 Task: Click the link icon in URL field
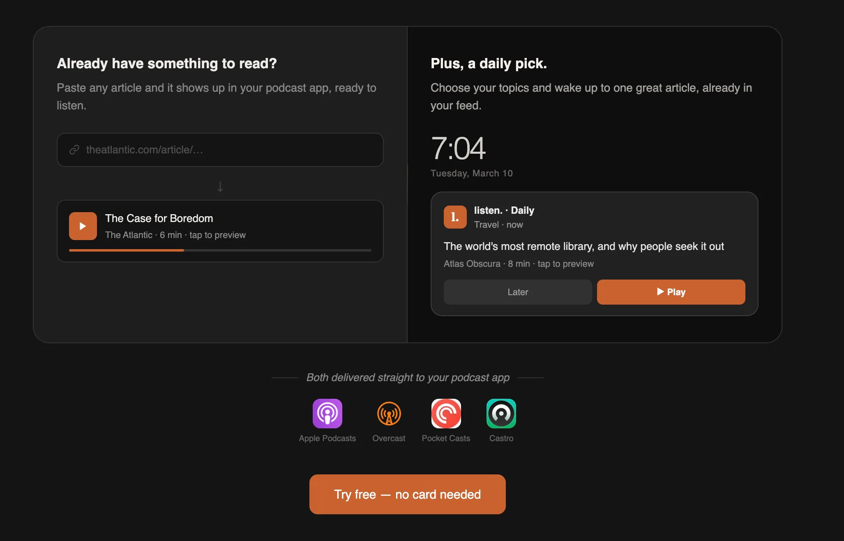(74, 150)
